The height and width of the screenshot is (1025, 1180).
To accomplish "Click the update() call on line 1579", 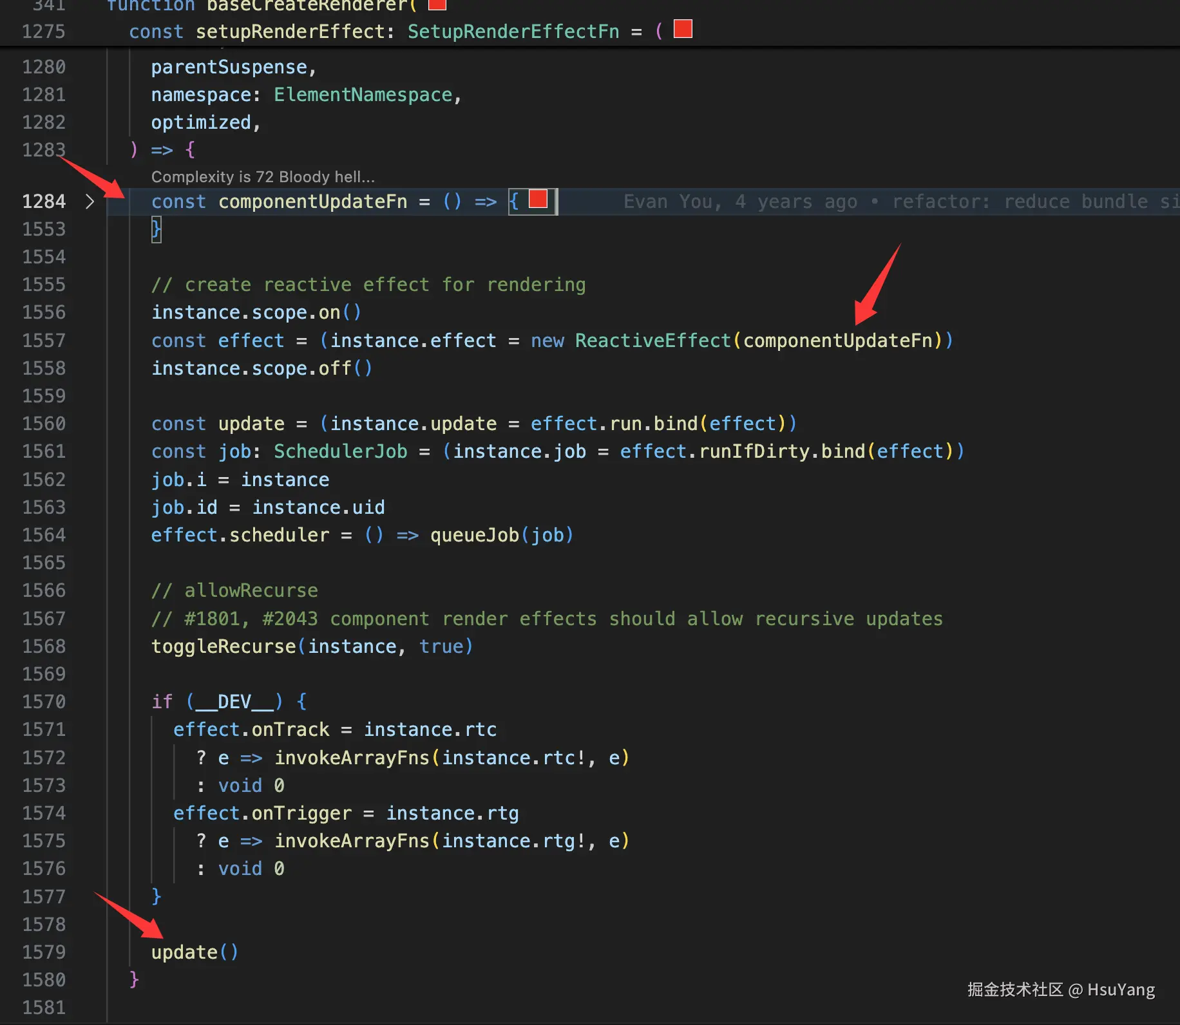I will 195,952.
